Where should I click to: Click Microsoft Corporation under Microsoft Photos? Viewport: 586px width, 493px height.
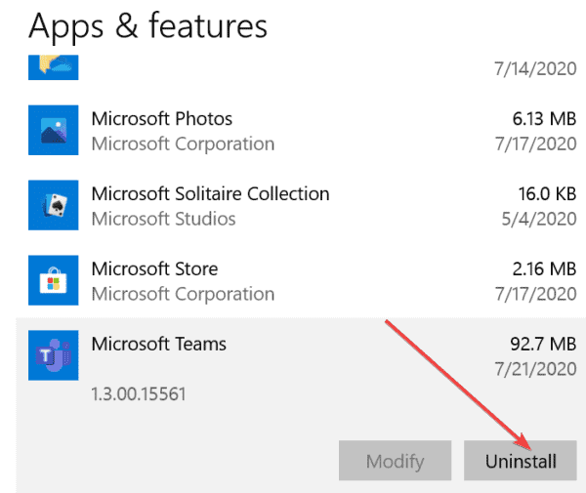coord(184,144)
